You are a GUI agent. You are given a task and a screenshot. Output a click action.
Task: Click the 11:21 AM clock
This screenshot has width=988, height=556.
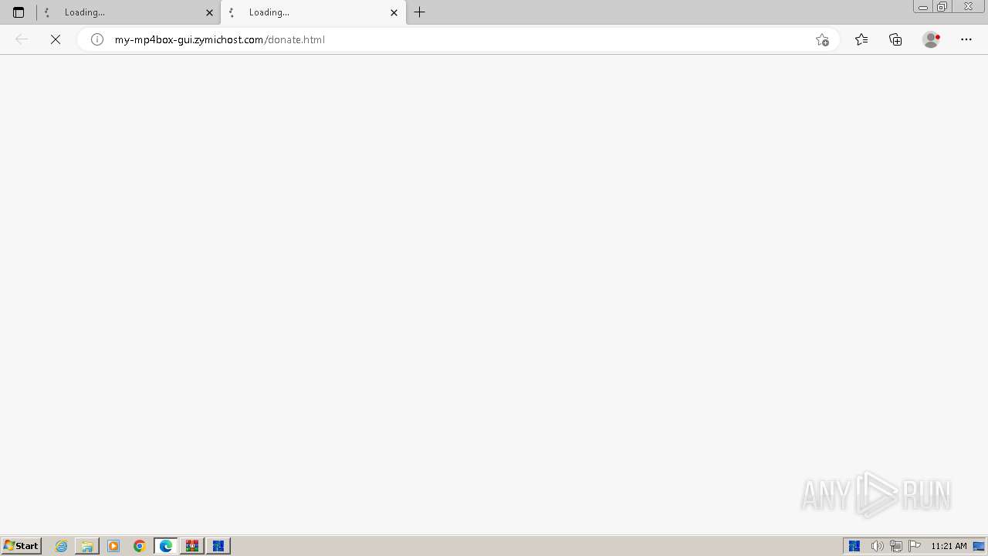tap(949, 546)
